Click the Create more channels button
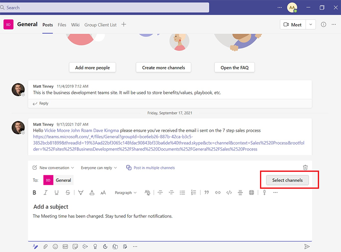Image resolution: width=341 pixels, height=252 pixels. pos(164,67)
